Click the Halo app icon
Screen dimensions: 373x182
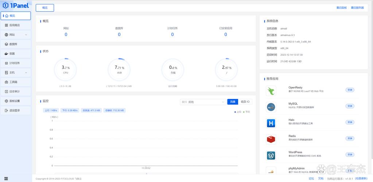271,123
